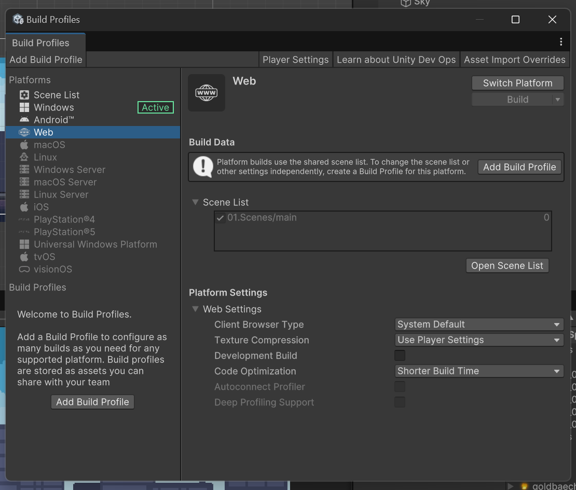The width and height of the screenshot is (576, 490).
Task: Select the Windows platform row
Action: coord(93,107)
